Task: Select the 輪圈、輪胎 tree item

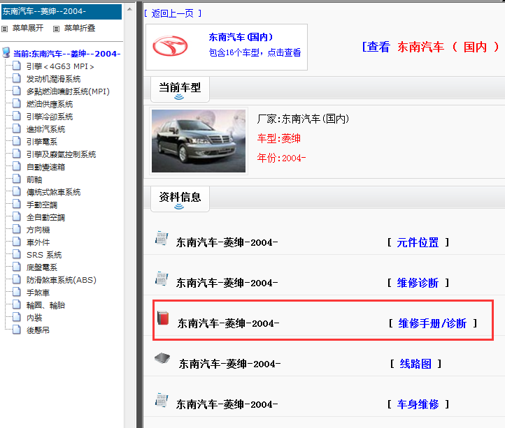Action: (45, 305)
